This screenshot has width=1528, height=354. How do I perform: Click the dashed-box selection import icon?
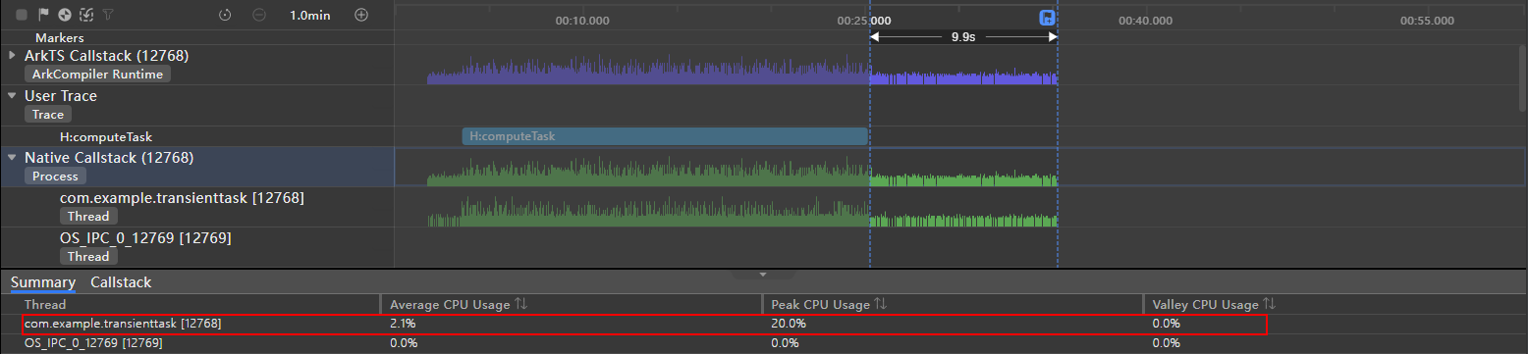tap(86, 15)
